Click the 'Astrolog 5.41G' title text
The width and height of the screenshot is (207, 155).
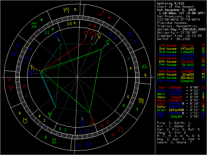tap(170, 4)
